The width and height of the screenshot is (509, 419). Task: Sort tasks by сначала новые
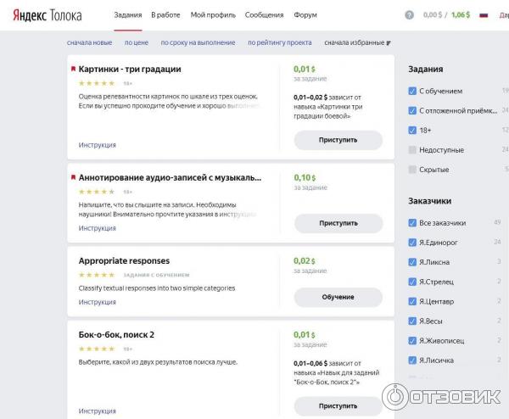click(x=89, y=42)
